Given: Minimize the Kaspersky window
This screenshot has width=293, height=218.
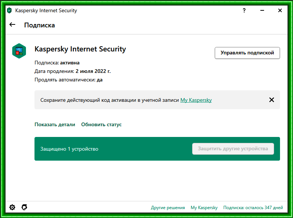Looking at the screenshot, I should pos(262,10).
